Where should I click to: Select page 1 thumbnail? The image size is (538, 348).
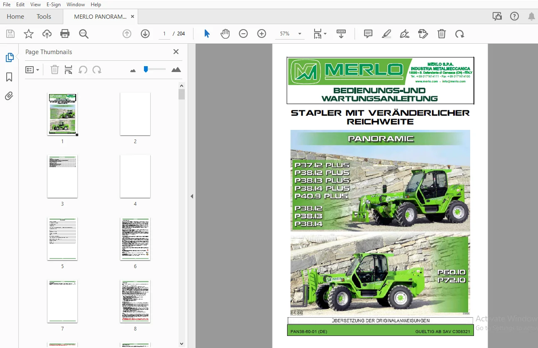[62, 114]
